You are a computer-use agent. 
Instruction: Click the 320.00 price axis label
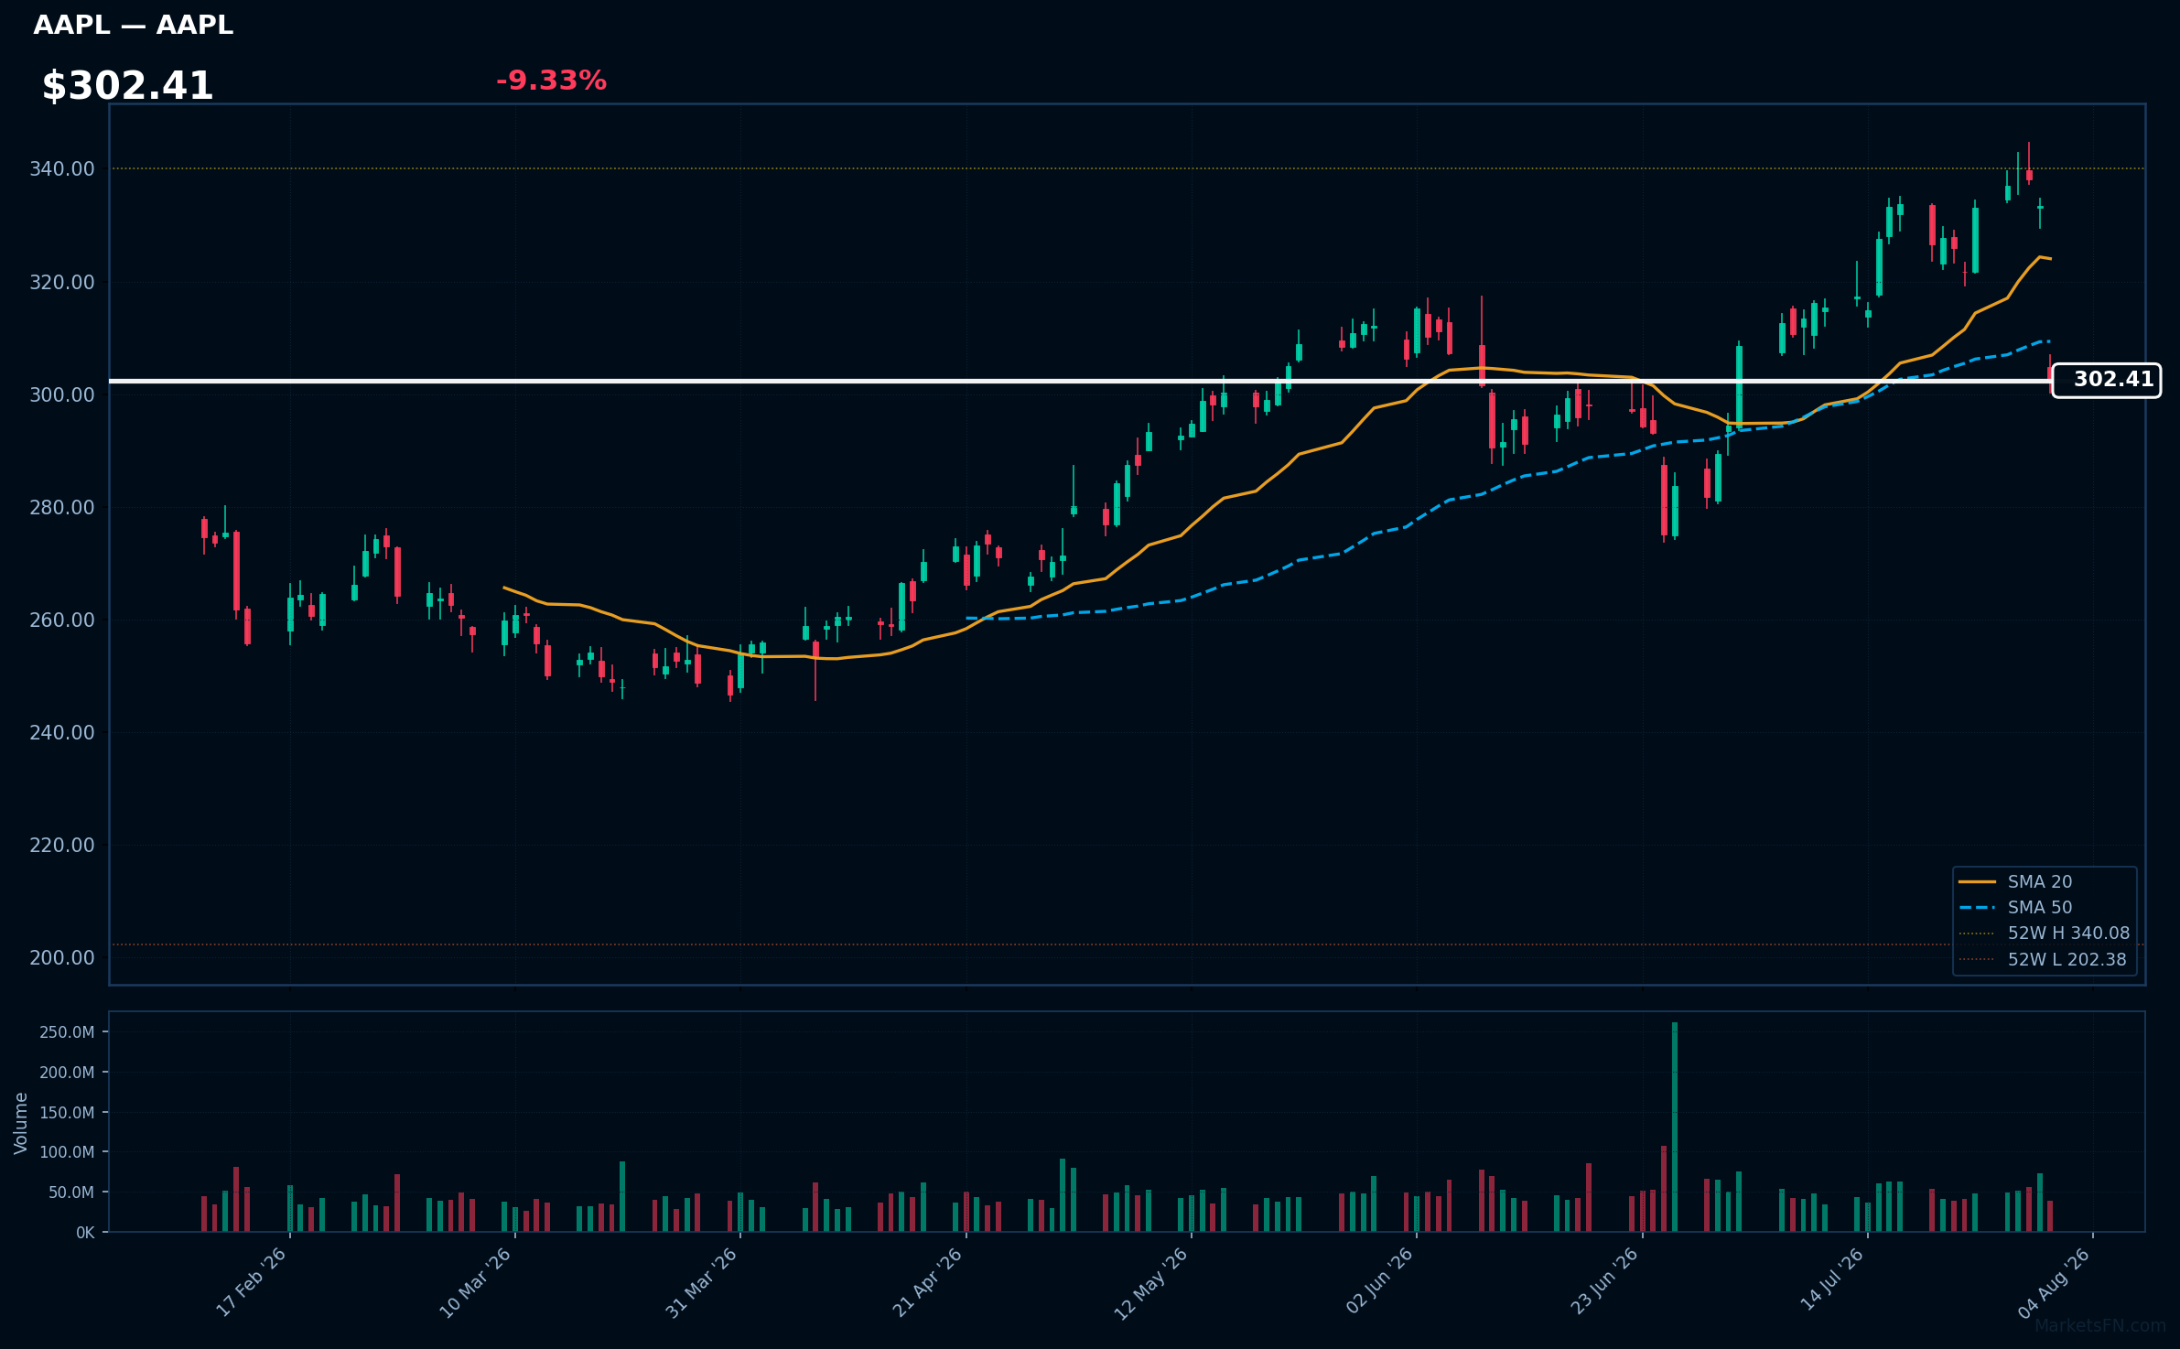[x=62, y=283]
